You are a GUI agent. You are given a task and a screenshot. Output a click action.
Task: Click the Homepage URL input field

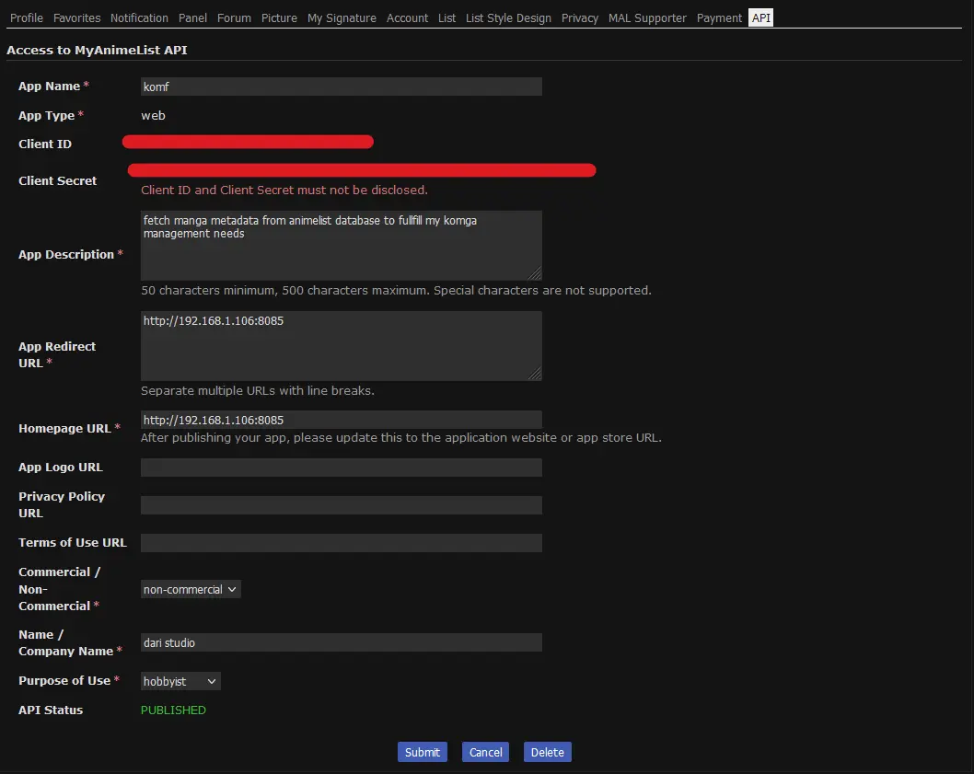(341, 420)
